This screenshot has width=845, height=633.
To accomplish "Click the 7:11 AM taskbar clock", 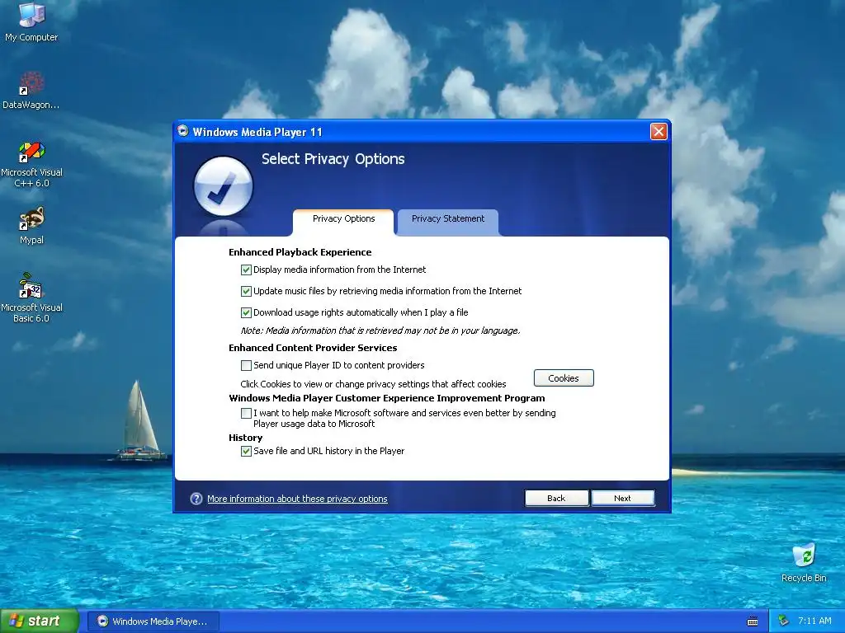I will (x=814, y=621).
